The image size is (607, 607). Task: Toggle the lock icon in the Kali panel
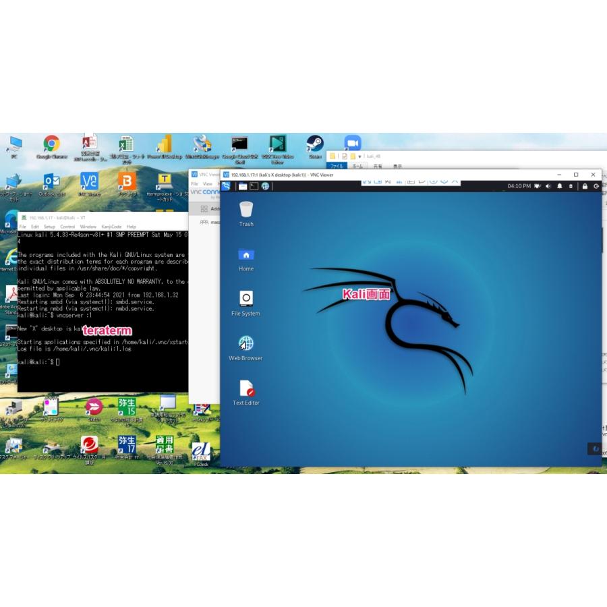(585, 186)
